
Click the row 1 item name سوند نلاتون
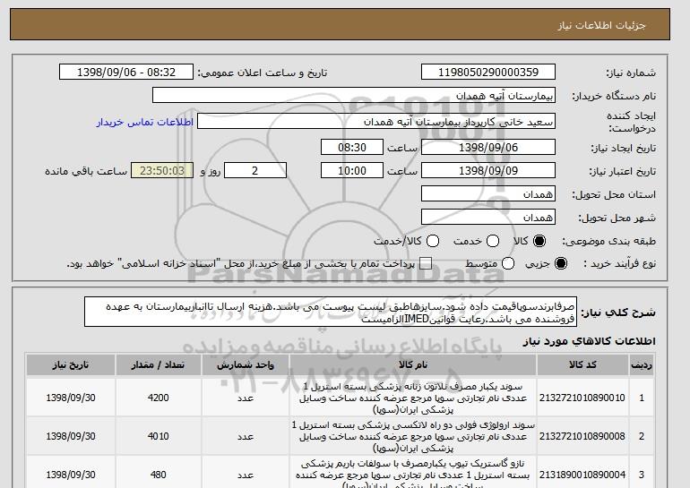click(x=413, y=398)
